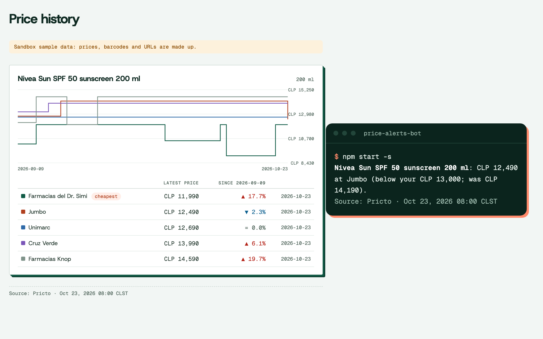Click the date in the Jumbo row
543x339 pixels.
[x=296, y=212]
